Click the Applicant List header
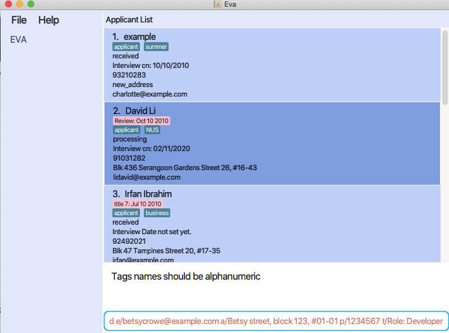 point(129,20)
